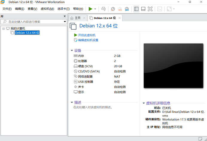Open the 虚拟机(M) menu
The width and height of the screenshot is (207, 141).
point(47,9)
